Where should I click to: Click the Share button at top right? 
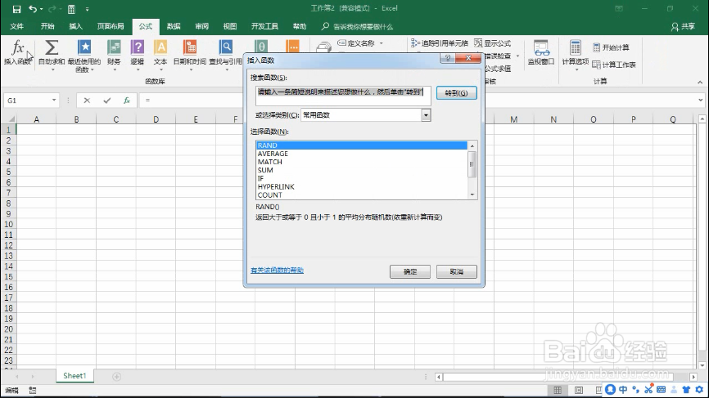(684, 27)
